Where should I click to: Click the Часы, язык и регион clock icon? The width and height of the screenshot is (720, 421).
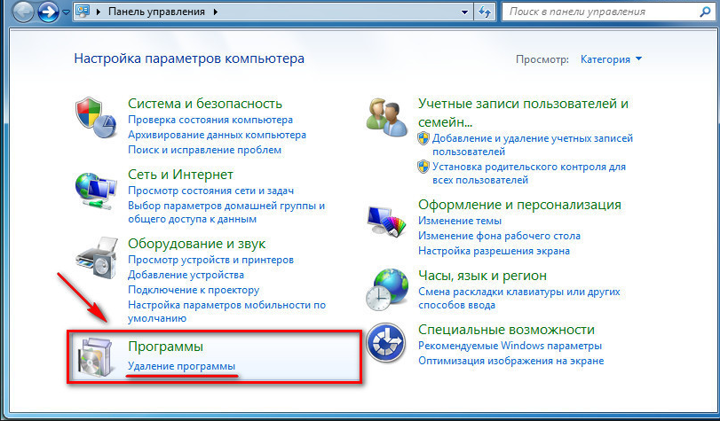tap(386, 289)
